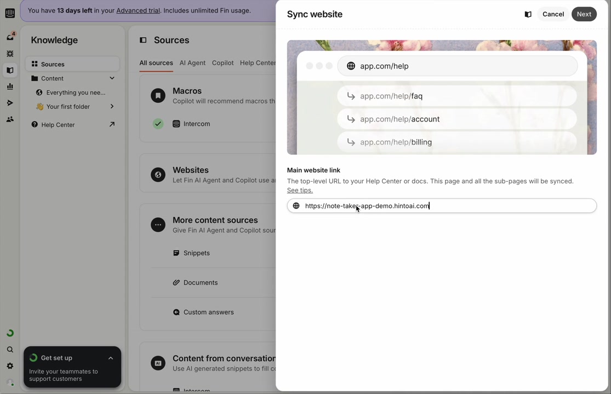Toggle the side panel icon beside Cancel
The width and height of the screenshot is (611, 394).
[x=528, y=14]
